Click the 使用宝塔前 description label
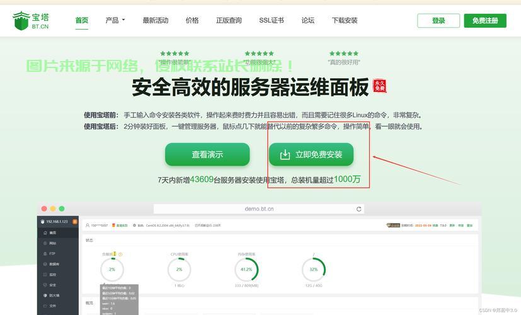Viewport: 521px width, 315px height. (101, 115)
